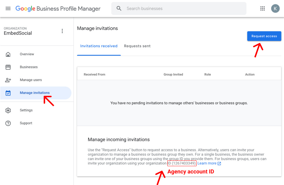Click the Manage invitations calendar icon

tap(8, 93)
